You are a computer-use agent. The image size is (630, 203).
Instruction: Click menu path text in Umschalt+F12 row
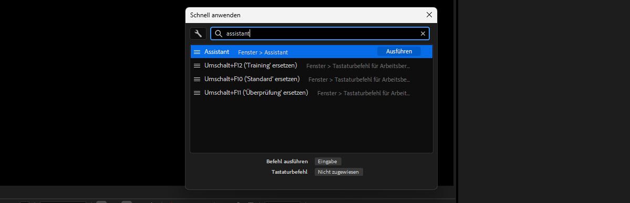pyautogui.click(x=358, y=66)
